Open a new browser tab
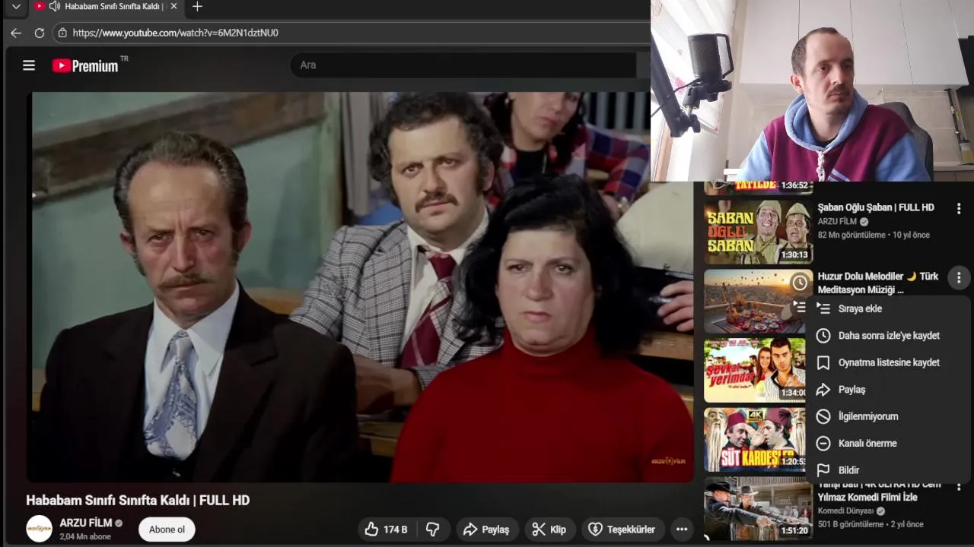Screen dimensions: 974x547 coord(197,7)
